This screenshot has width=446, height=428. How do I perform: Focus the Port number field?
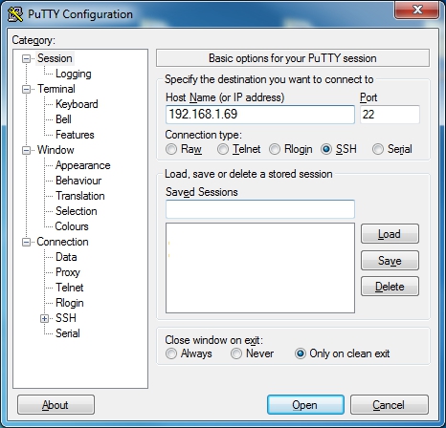pos(390,115)
